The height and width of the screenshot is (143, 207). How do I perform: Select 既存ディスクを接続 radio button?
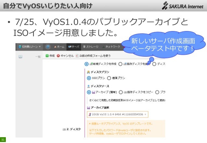click(x=120, y=64)
